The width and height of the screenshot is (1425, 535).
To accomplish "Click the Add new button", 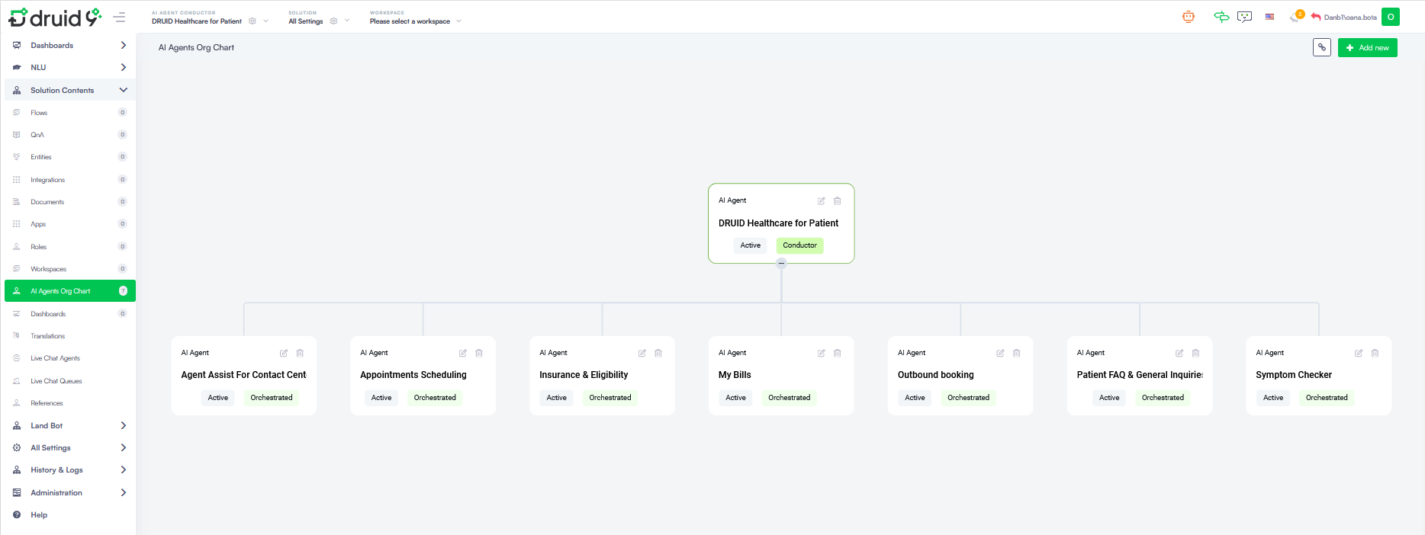I will click(1367, 47).
